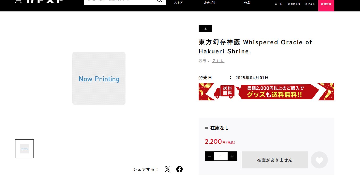360x187 pixels.
Task: Increase quantity with plus button
Action: tap(232, 156)
